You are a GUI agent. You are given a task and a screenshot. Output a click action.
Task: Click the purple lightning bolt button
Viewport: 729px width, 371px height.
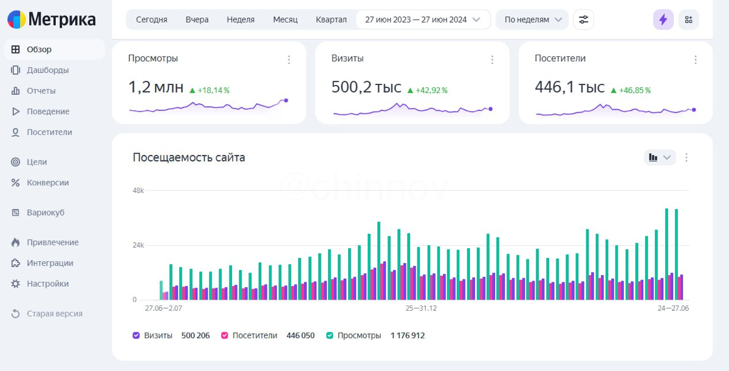tap(663, 19)
